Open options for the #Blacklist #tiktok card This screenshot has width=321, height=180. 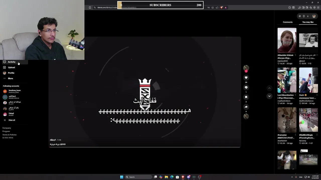pyautogui.click(x=295, y=55)
